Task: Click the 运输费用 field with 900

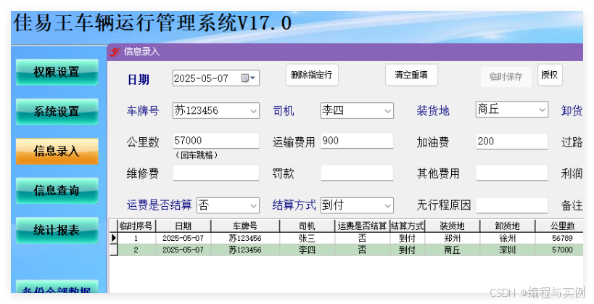Action: (x=357, y=141)
